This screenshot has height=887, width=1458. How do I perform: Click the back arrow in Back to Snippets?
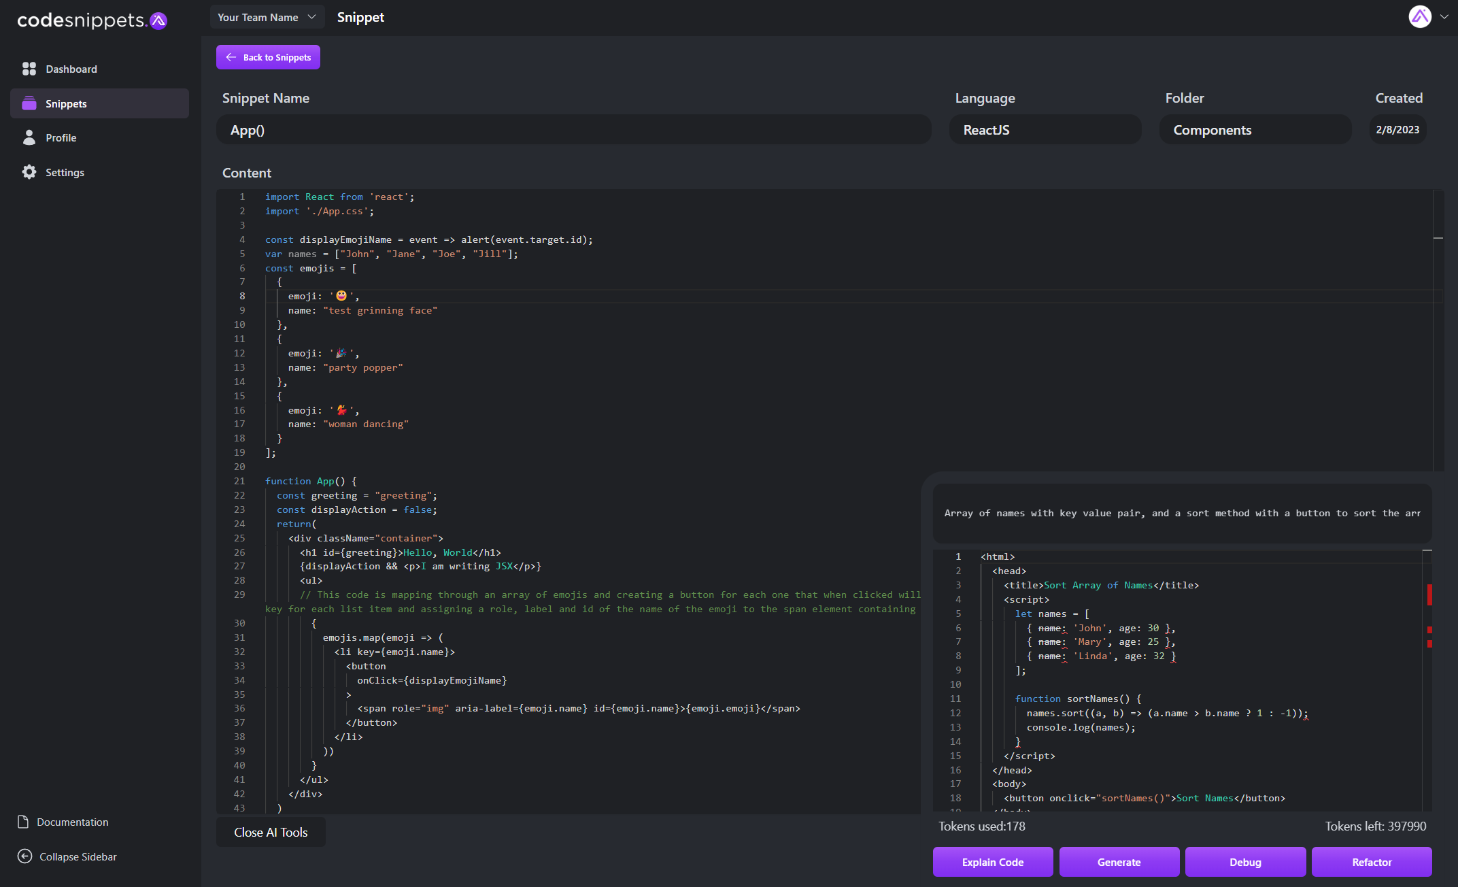click(231, 57)
